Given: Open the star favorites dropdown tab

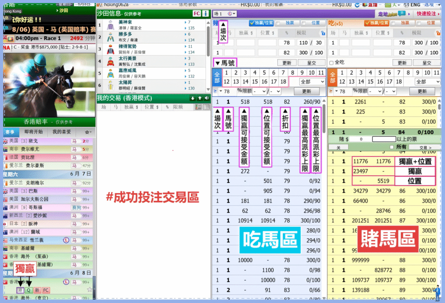Looking at the screenshot, I should coord(88,132).
